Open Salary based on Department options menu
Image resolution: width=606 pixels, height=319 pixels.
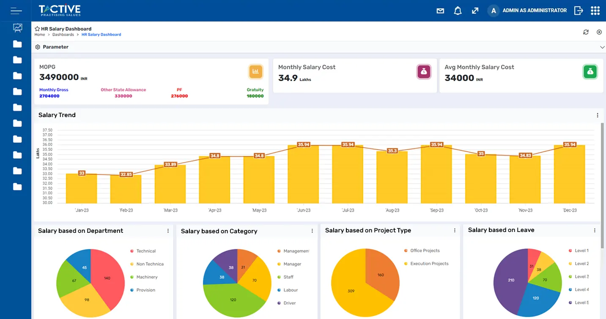(x=168, y=231)
